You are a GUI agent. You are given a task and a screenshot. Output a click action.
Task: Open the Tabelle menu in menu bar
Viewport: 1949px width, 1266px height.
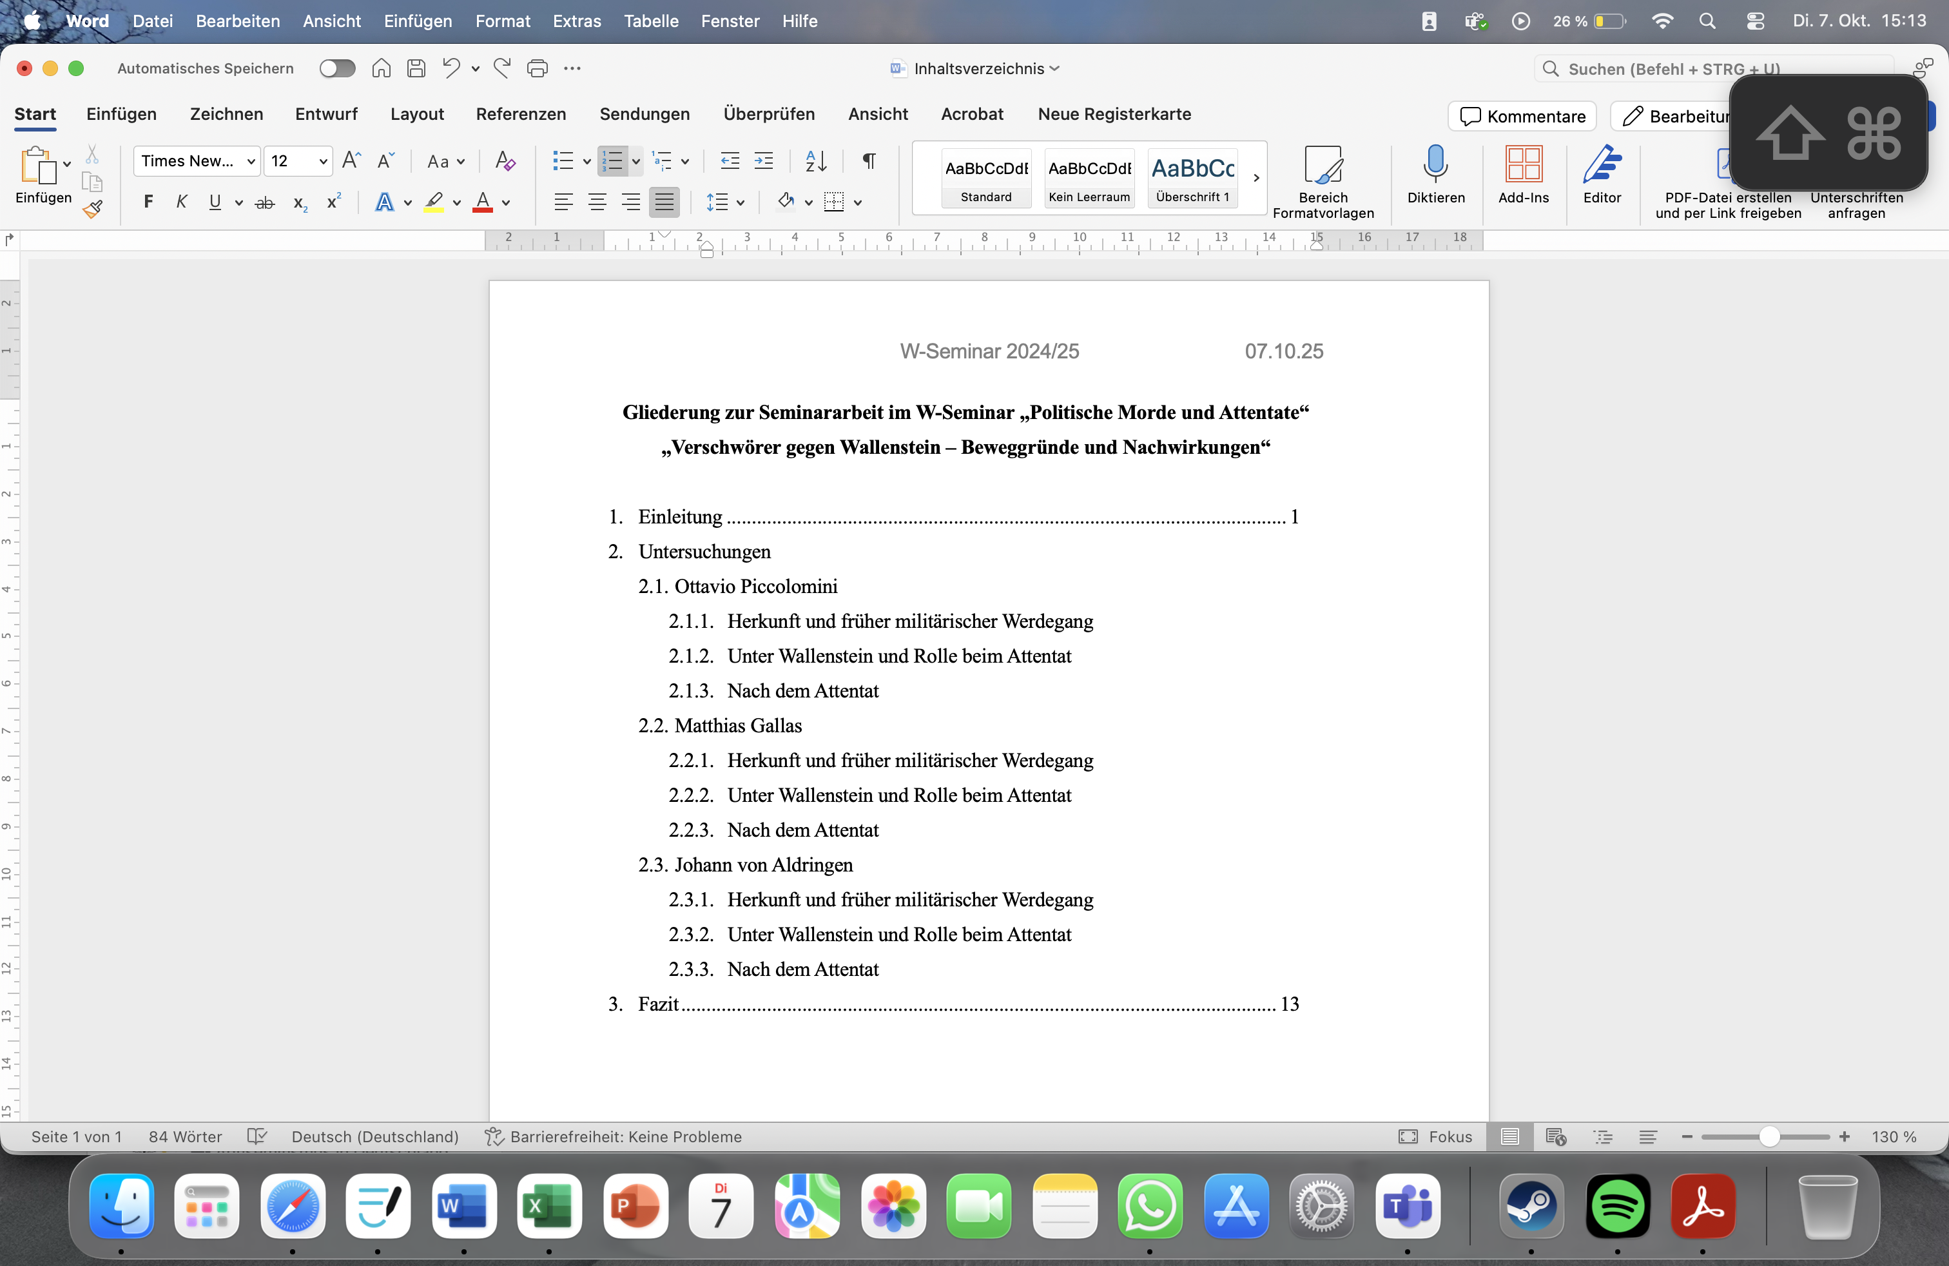click(651, 21)
